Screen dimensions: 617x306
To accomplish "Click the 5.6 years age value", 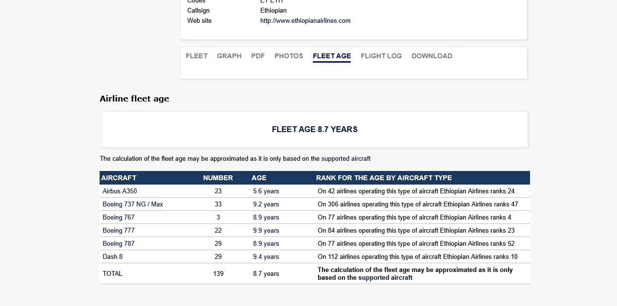I will click(x=266, y=191).
